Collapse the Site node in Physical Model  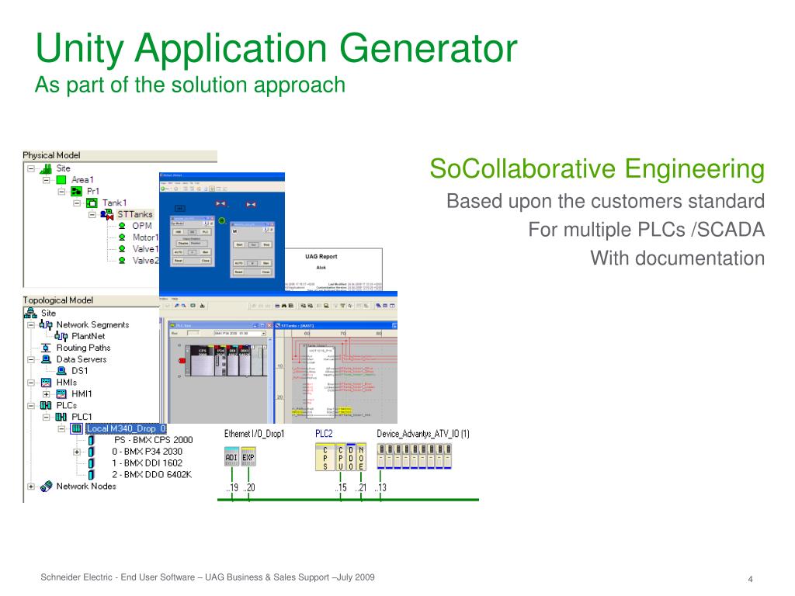(x=31, y=168)
